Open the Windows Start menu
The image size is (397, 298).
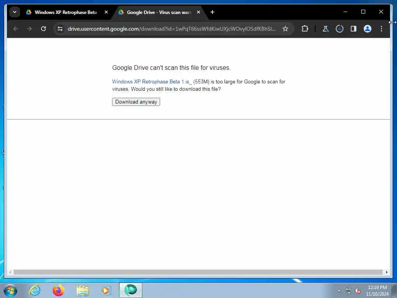click(x=10, y=290)
